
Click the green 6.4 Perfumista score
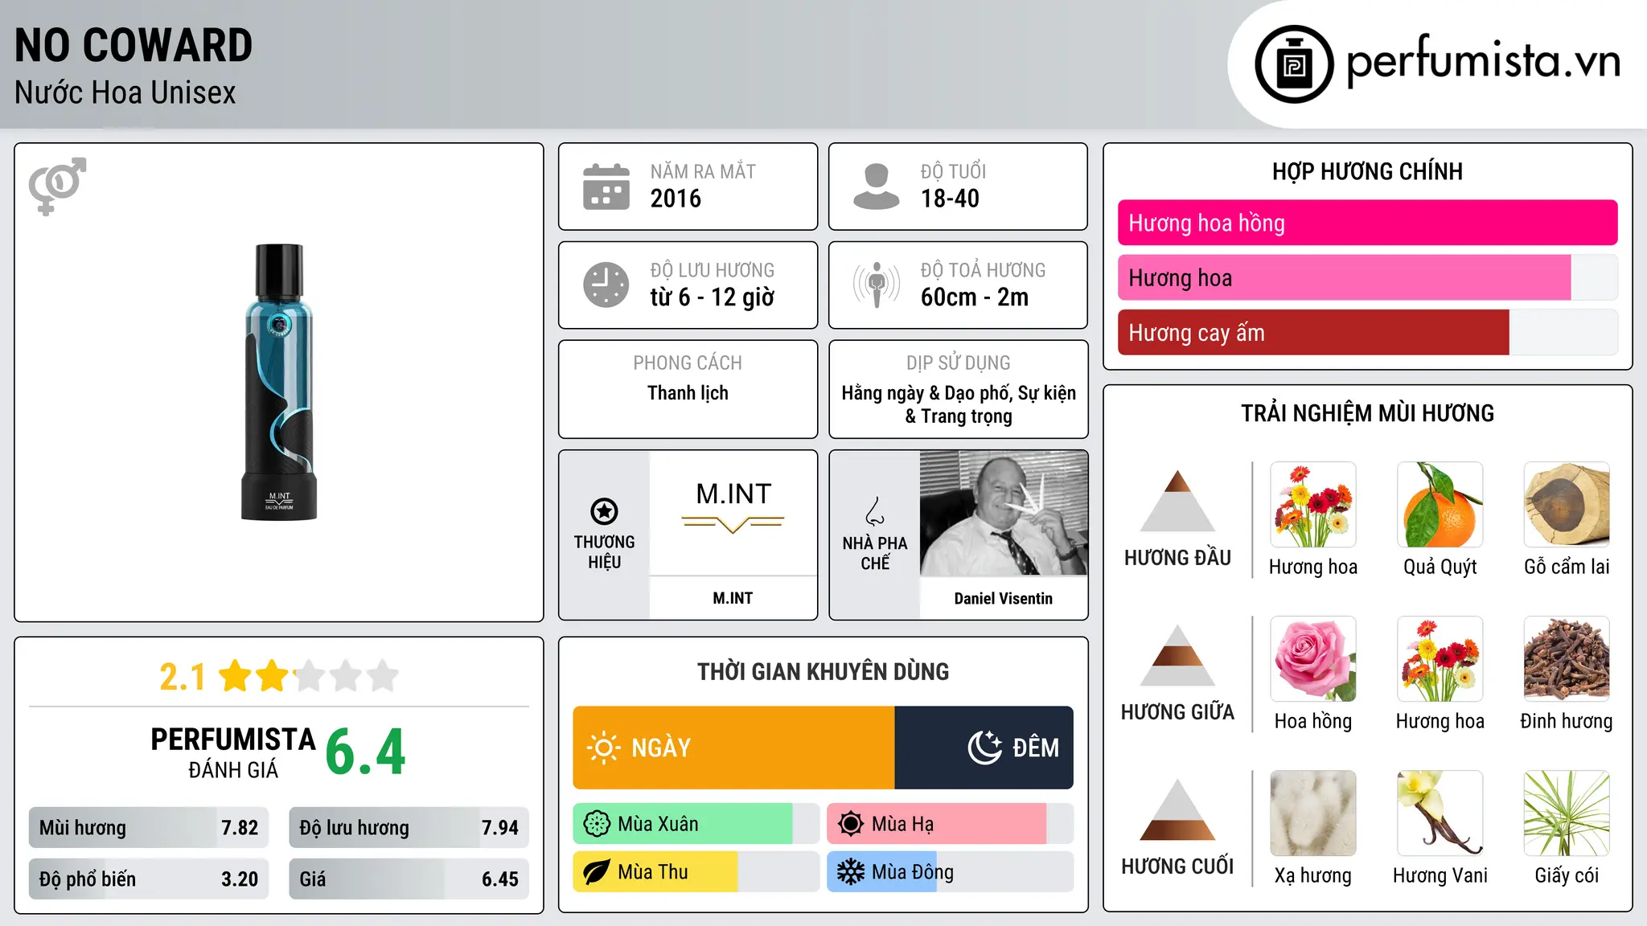point(366,752)
